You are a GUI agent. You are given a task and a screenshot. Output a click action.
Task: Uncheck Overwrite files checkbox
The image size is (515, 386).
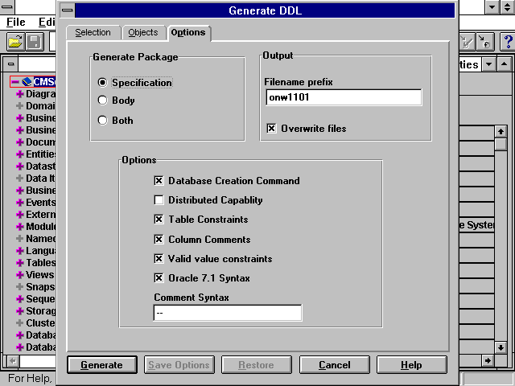click(271, 129)
